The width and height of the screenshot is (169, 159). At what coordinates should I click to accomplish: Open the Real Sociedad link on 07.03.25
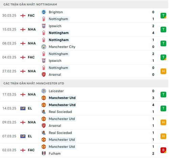tap(60, 133)
